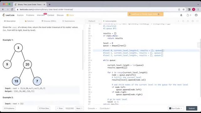Collapse code fold at line 13

[x=91, y=36]
